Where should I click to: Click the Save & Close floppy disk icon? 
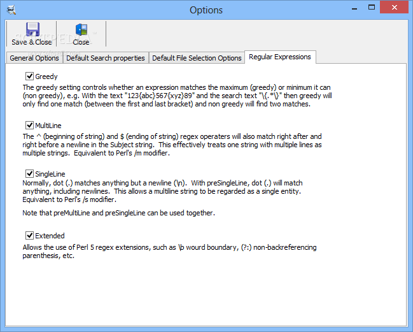coord(32,29)
